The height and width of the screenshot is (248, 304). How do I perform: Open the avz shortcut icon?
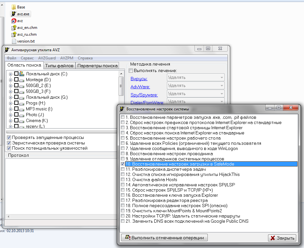pos(13,21)
